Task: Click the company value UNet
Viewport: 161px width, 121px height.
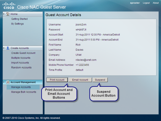Action: click(x=79, y=55)
